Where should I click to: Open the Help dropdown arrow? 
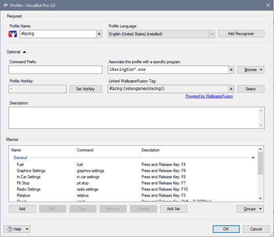coord(27,229)
